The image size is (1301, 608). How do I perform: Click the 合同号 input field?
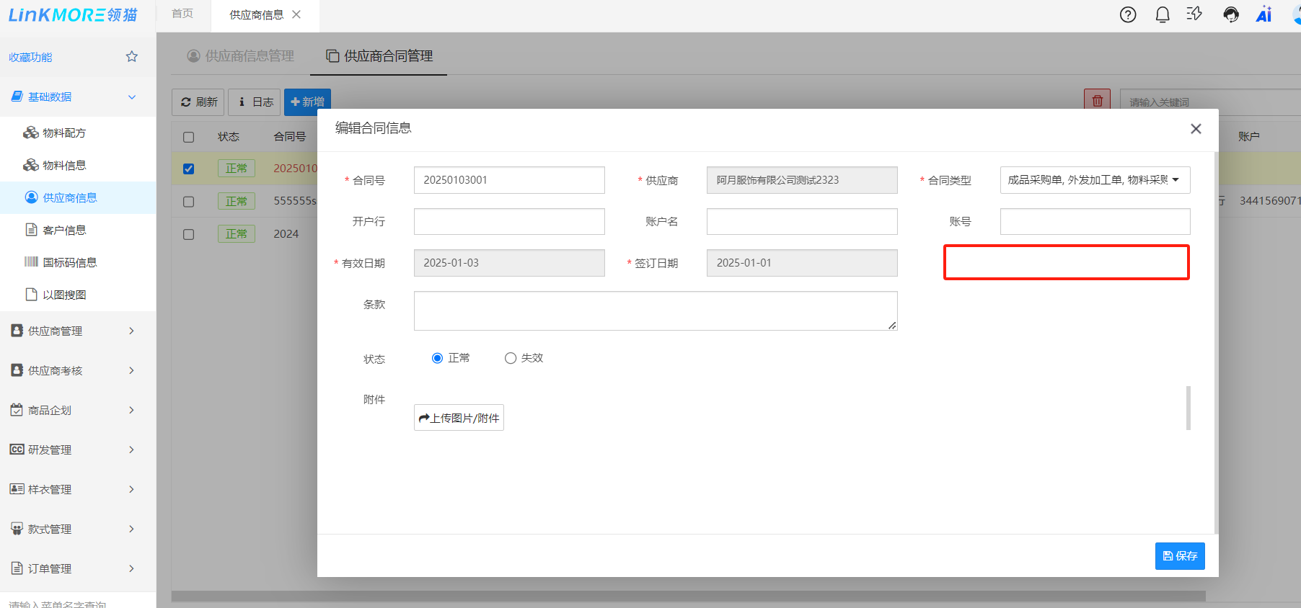pos(509,180)
